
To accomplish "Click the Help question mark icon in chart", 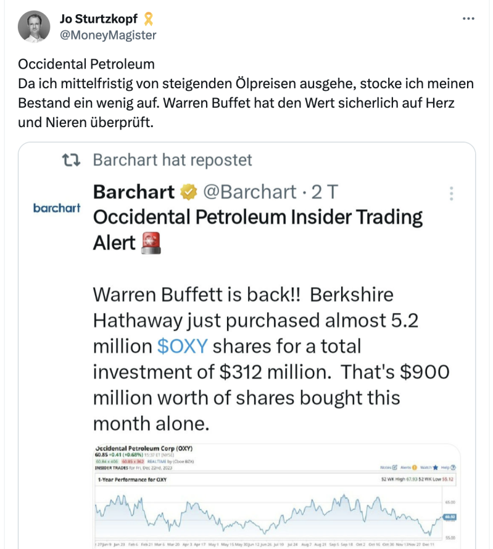I will 454,468.
